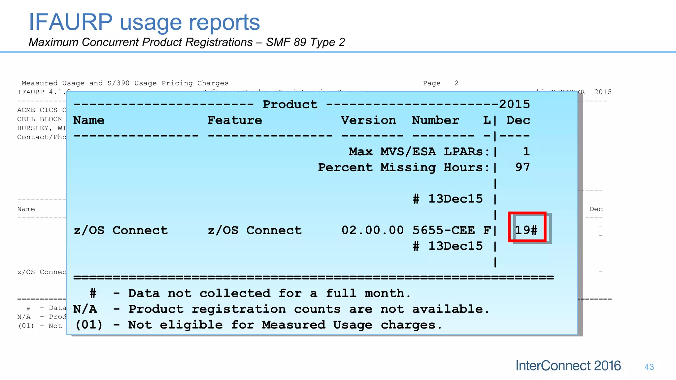Click 'Measured Usage and S/390 Usage Pricing Charges'
Screen dimensions: 676x380
[125, 83]
